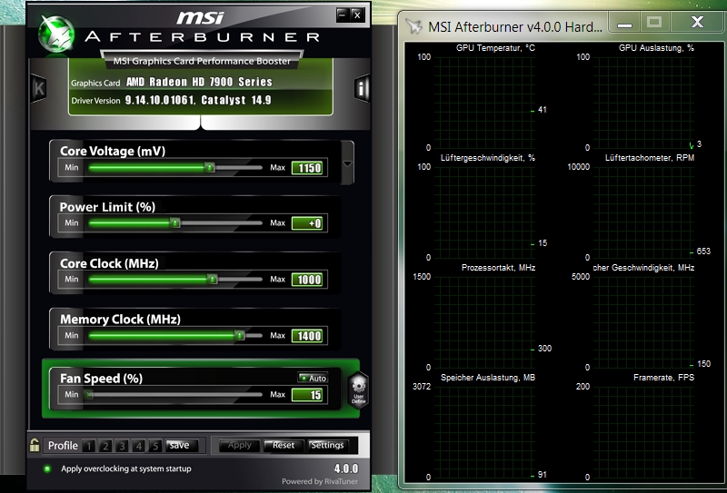Click the Speicher Auslastung MB graph
727x493 pixels.
pyautogui.click(x=484, y=431)
